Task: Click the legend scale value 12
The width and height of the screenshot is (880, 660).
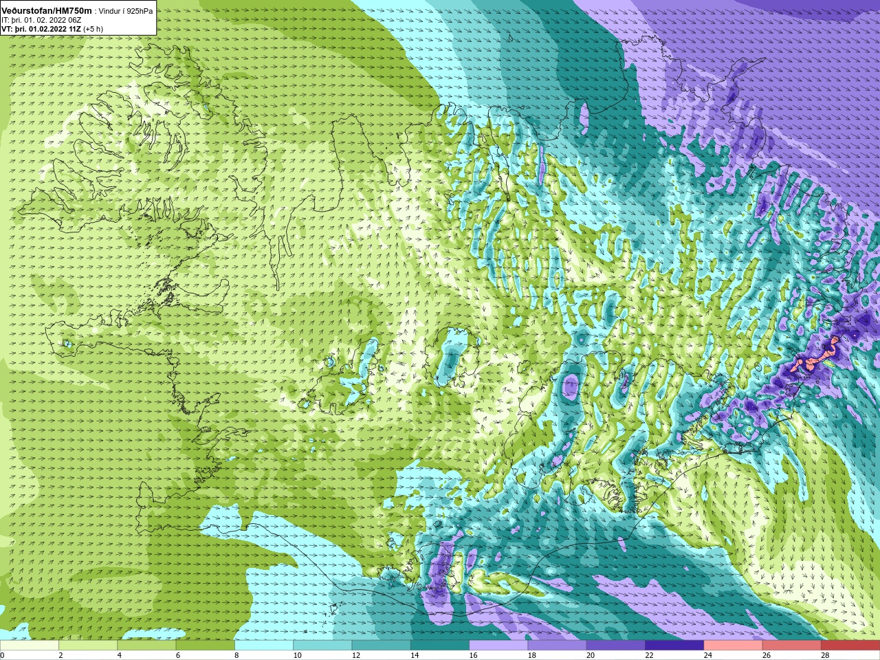Action: (x=356, y=655)
